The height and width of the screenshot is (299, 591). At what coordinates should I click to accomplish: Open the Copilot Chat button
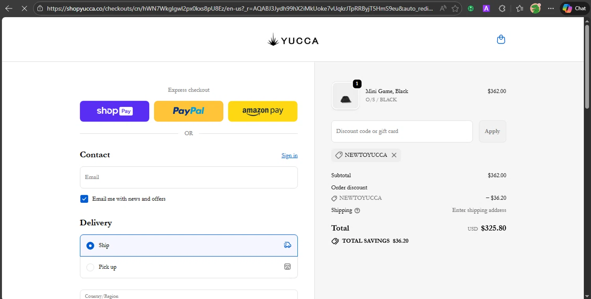[x=574, y=8]
